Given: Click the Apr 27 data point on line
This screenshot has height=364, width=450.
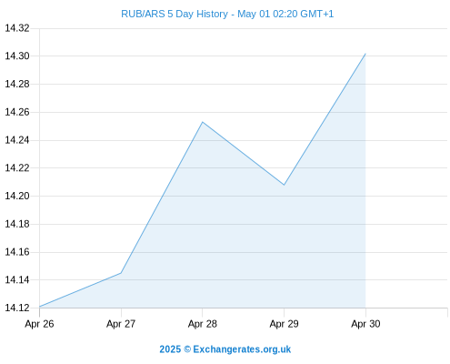Looking at the screenshot, I should (121, 273).
